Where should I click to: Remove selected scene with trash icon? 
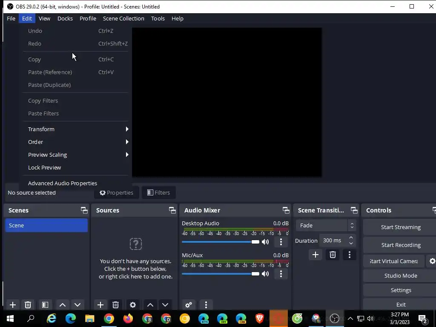click(x=28, y=305)
